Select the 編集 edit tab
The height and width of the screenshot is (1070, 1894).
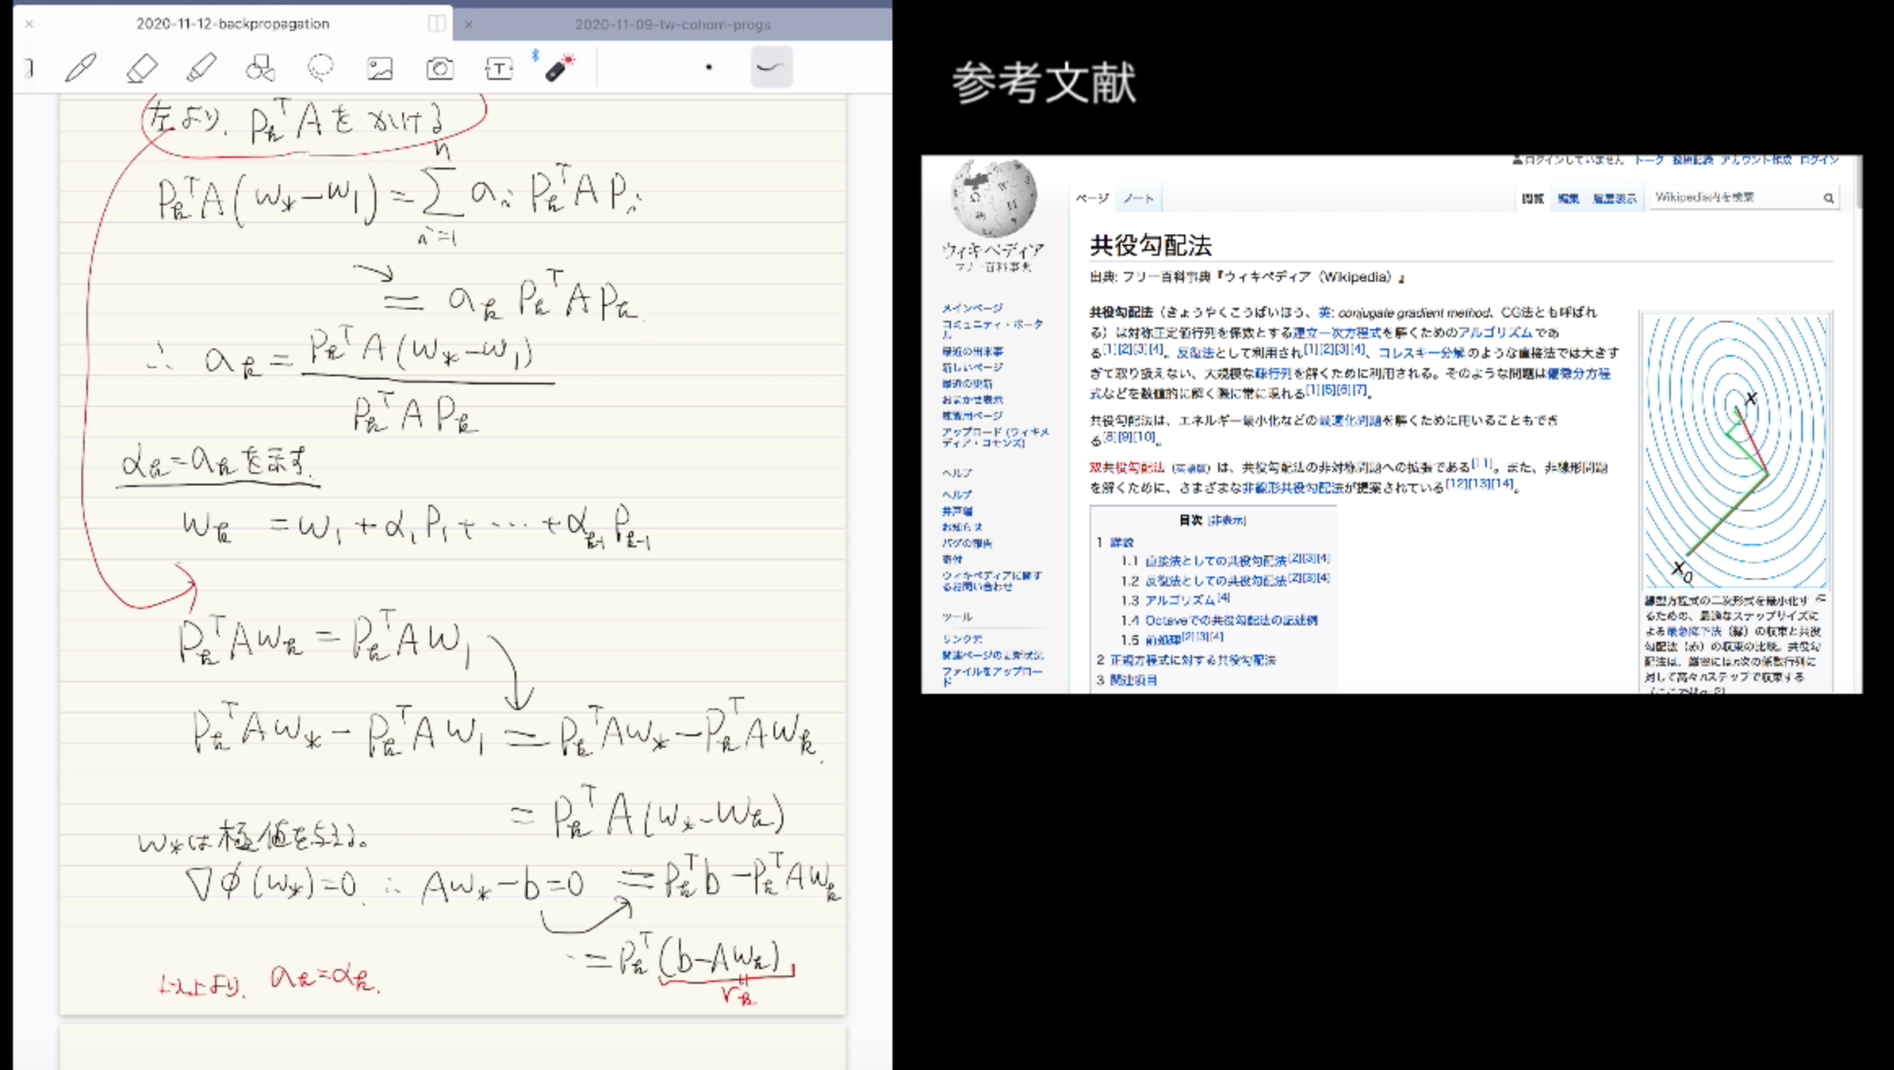point(1567,198)
